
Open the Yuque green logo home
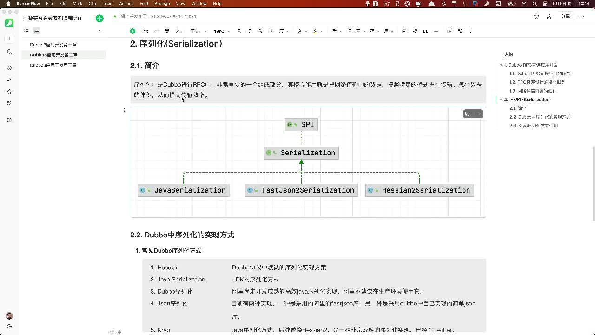(x=9, y=23)
